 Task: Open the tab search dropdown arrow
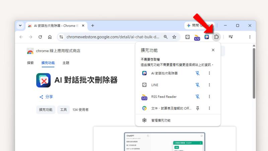tap(20, 26)
